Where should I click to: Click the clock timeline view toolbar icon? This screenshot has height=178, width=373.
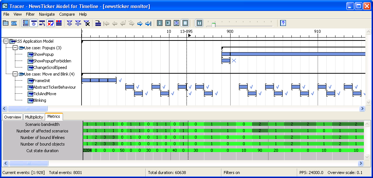click(34, 23)
